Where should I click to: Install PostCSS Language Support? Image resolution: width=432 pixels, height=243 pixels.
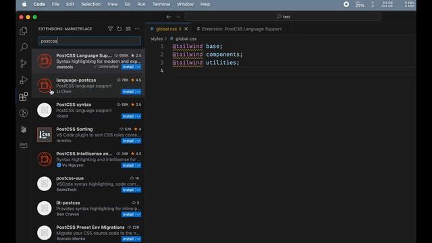tap(128, 67)
